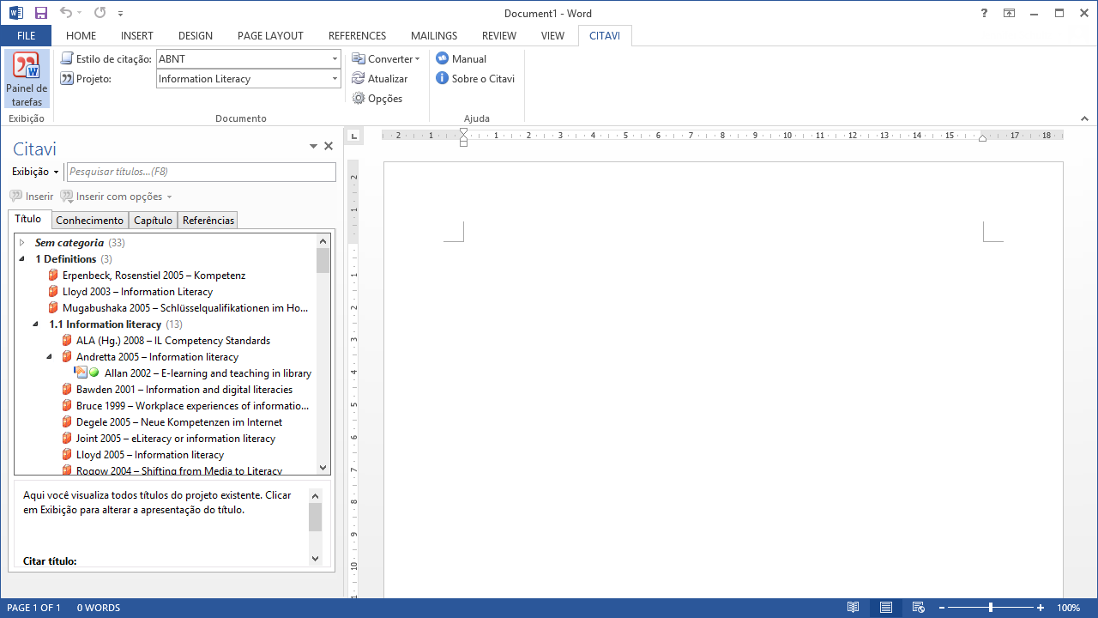Click Atualizar in the Citavi ribbon
Image resolution: width=1098 pixels, height=618 pixels.
pos(380,78)
